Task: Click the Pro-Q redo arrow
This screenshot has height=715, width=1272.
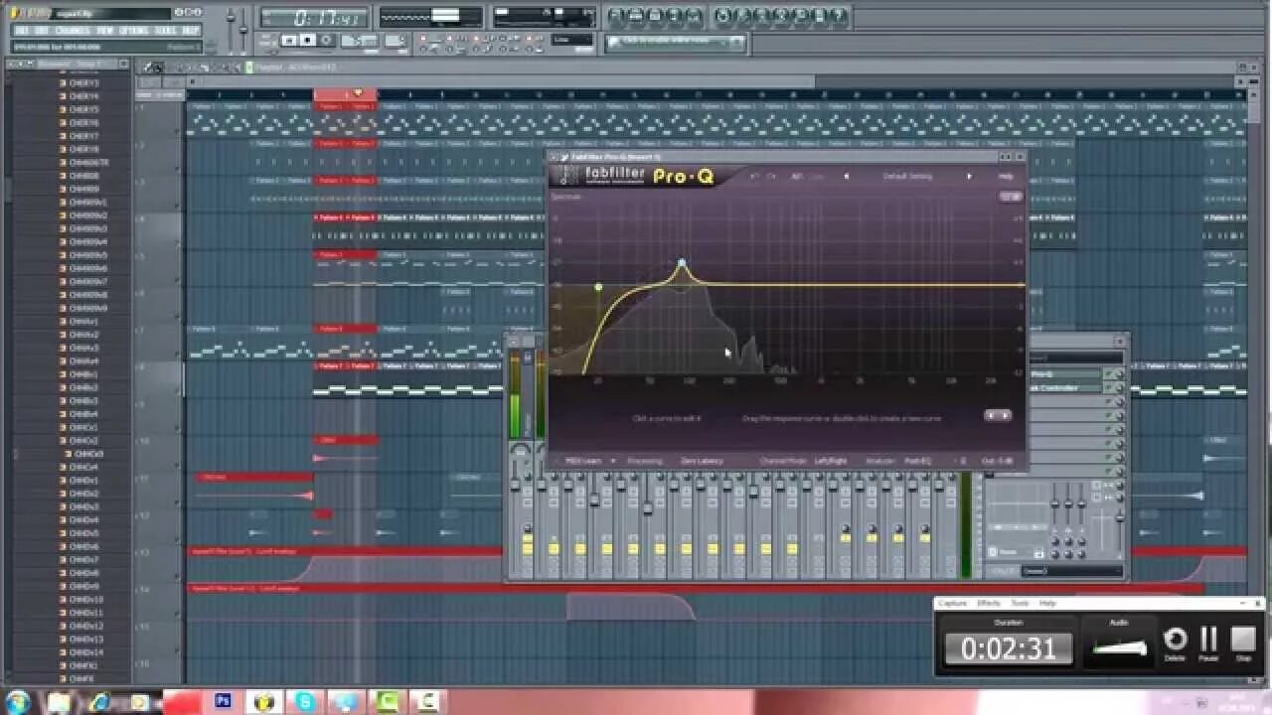Action: point(770,176)
